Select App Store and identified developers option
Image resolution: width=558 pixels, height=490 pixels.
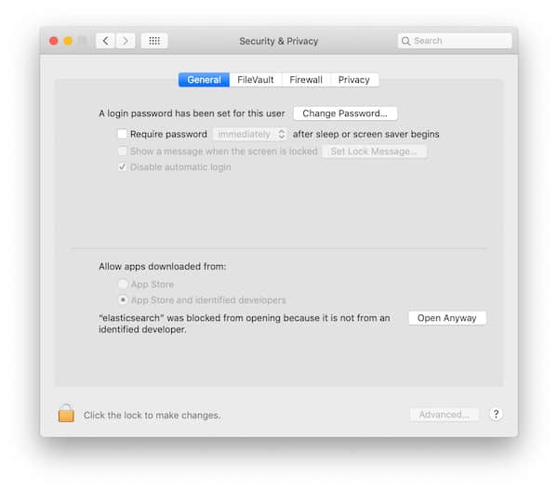[123, 300]
